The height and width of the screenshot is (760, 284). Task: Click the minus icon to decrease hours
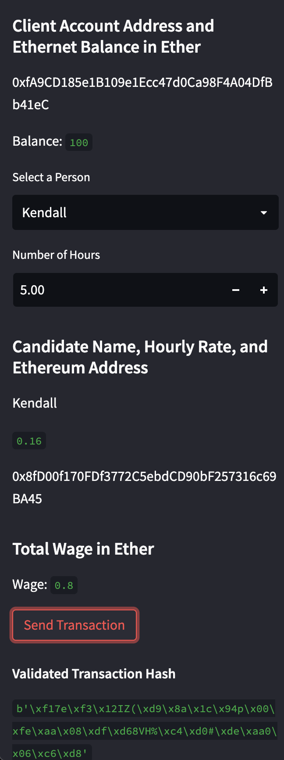236,290
